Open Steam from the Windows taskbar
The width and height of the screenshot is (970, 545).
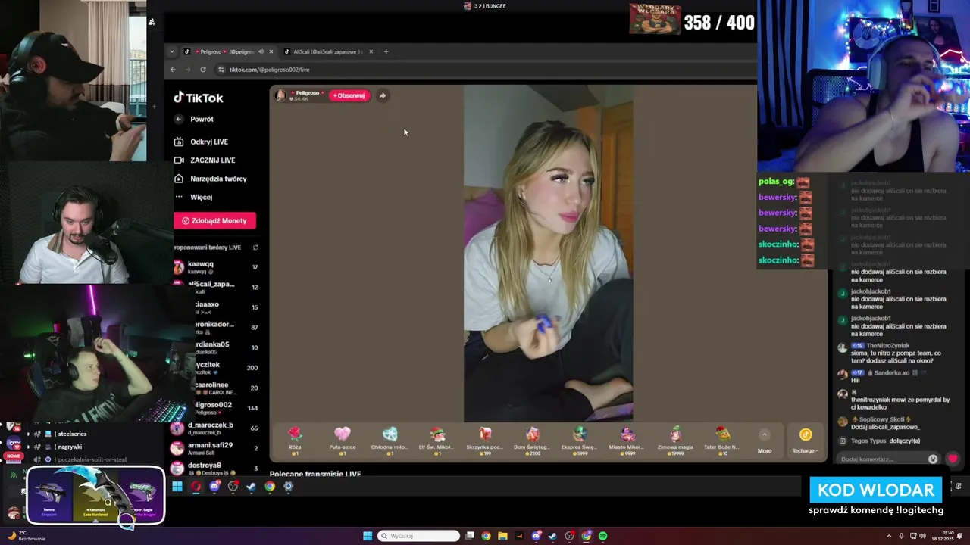point(552,536)
